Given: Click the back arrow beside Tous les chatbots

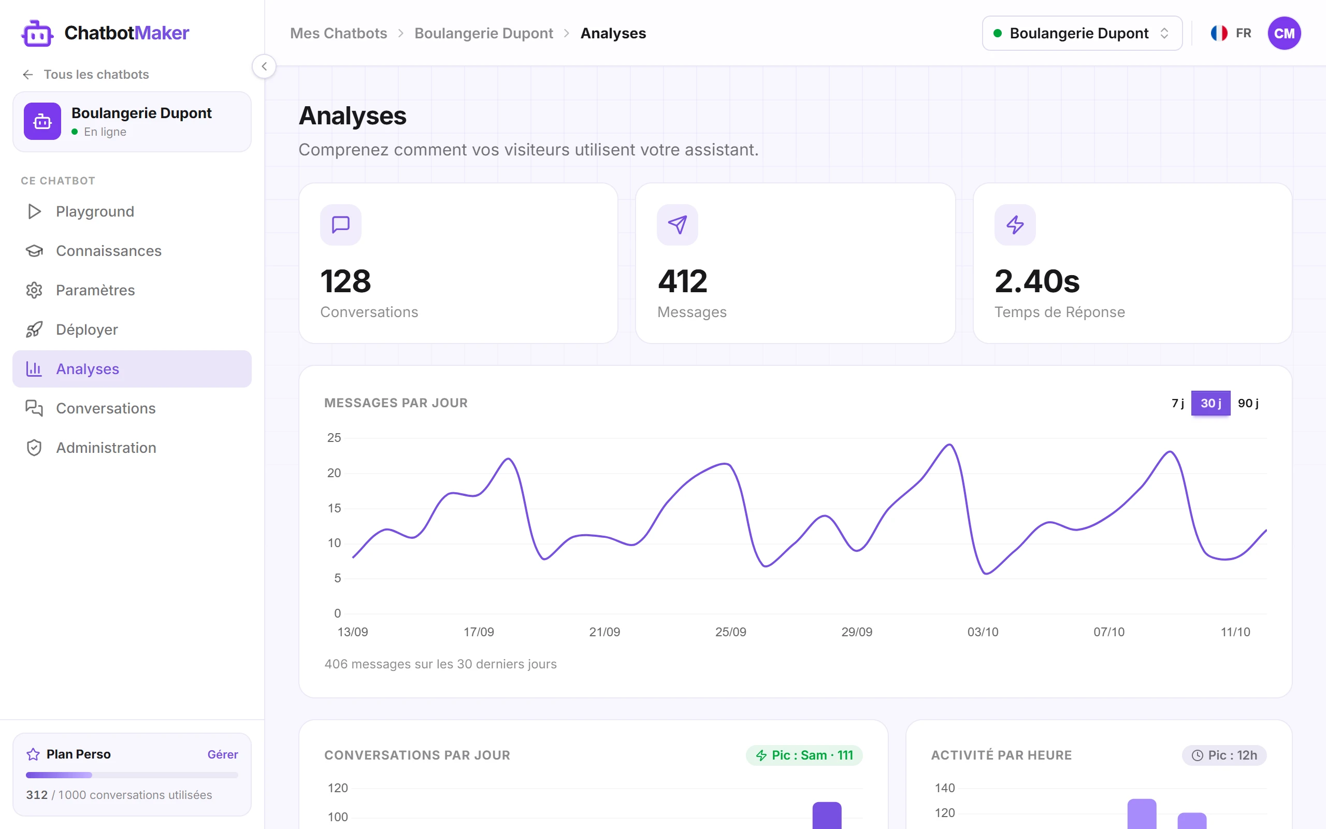Looking at the screenshot, I should 28,75.
